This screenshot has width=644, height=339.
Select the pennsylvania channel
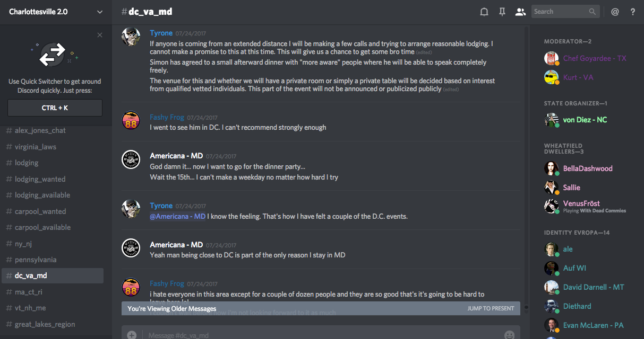(x=36, y=260)
